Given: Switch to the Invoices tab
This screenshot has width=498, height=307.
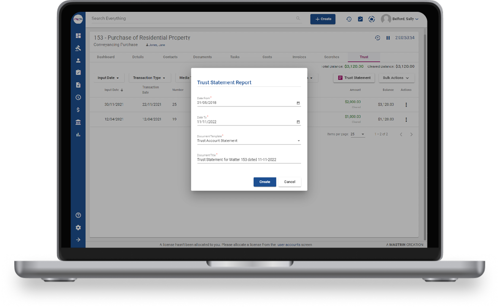Looking at the screenshot, I should click(299, 57).
